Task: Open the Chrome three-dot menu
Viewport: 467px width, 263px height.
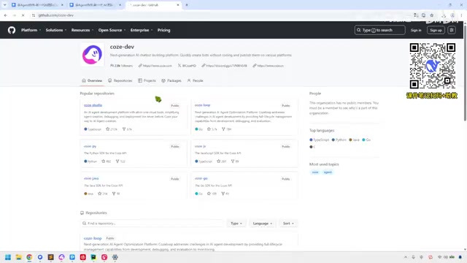Action: (461, 15)
